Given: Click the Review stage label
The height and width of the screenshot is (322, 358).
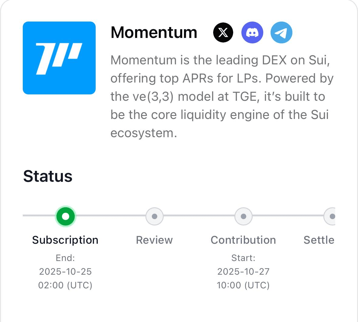Looking at the screenshot, I should (154, 240).
